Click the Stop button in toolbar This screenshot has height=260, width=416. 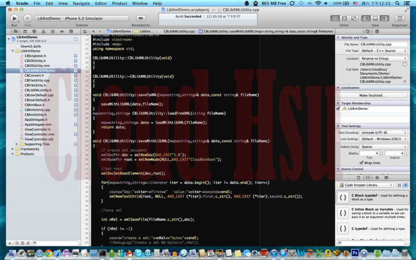click(x=27, y=18)
